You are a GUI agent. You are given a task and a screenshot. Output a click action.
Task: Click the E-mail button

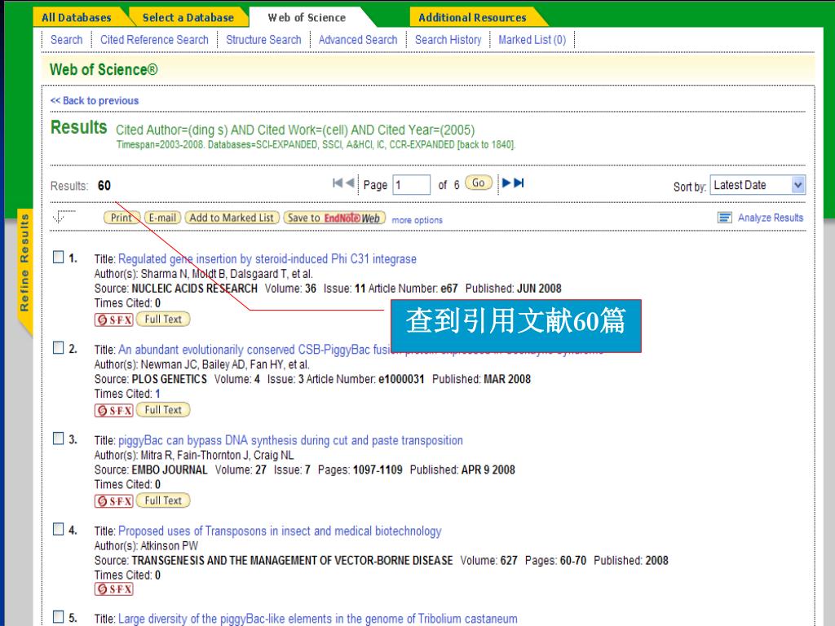coord(162,218)
